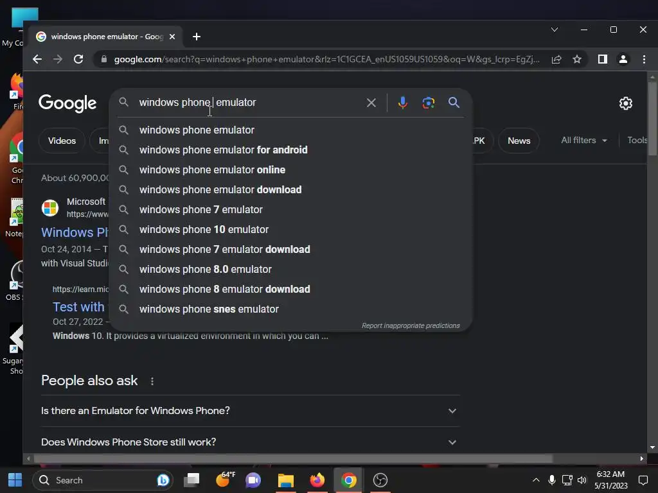Open the weather widget showing 64°F
Screen dimensions: 658x493
coord(224,480)
